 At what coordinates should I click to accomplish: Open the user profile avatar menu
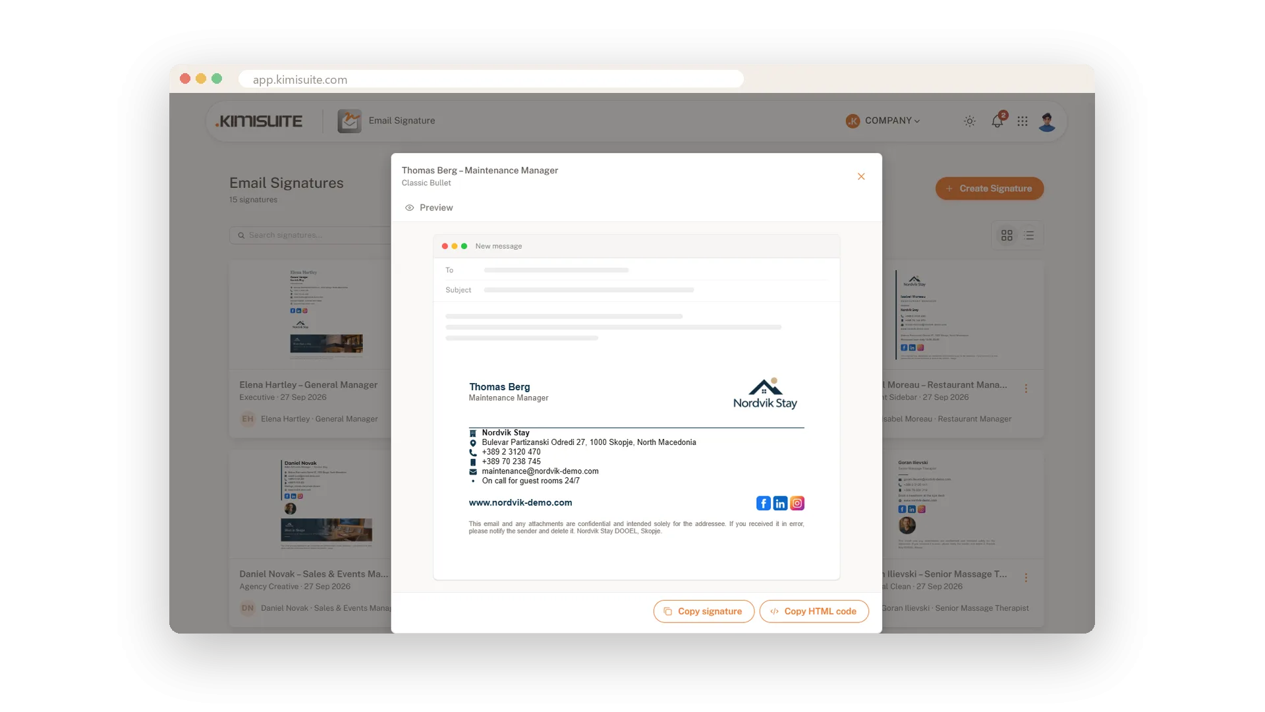pos(1047,121)
